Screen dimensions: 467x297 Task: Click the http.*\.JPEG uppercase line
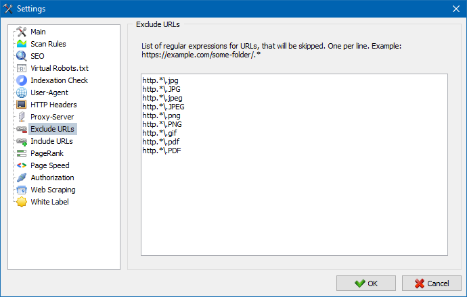pyautogui.click(x=163, y=107)
